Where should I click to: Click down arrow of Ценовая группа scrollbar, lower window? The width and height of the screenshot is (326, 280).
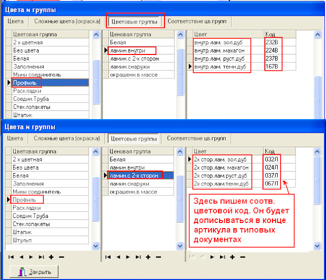coord(180,246)
